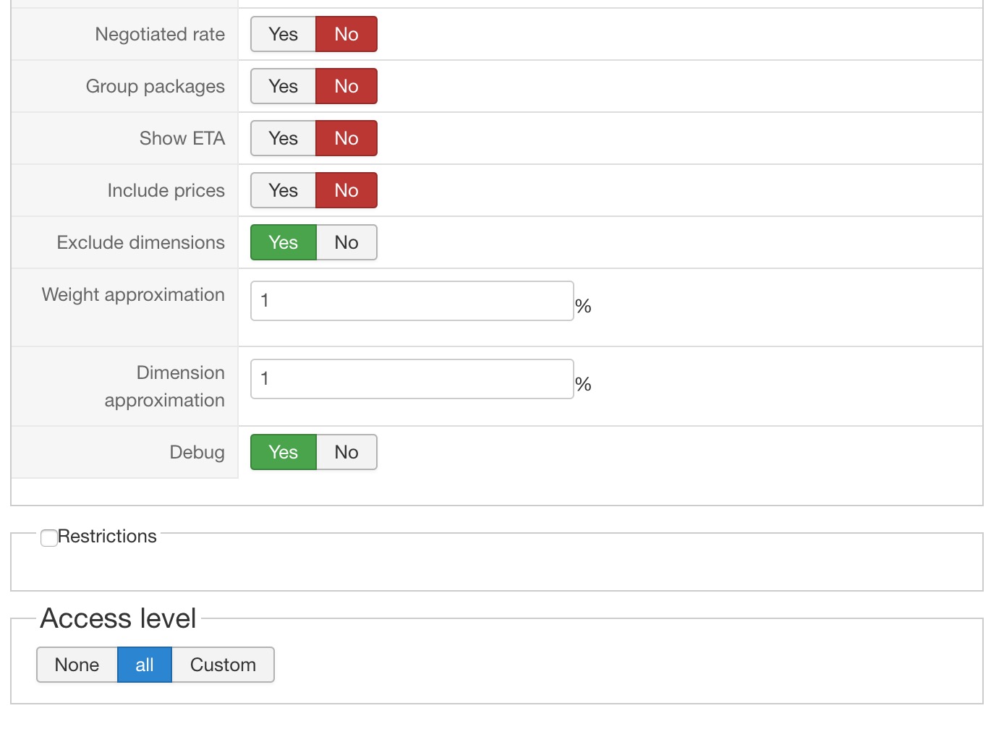Focus the Dimension approximation input field
Image resolution: width=1004 pixels, height=729 pixels.
click(x=412, y=379)
